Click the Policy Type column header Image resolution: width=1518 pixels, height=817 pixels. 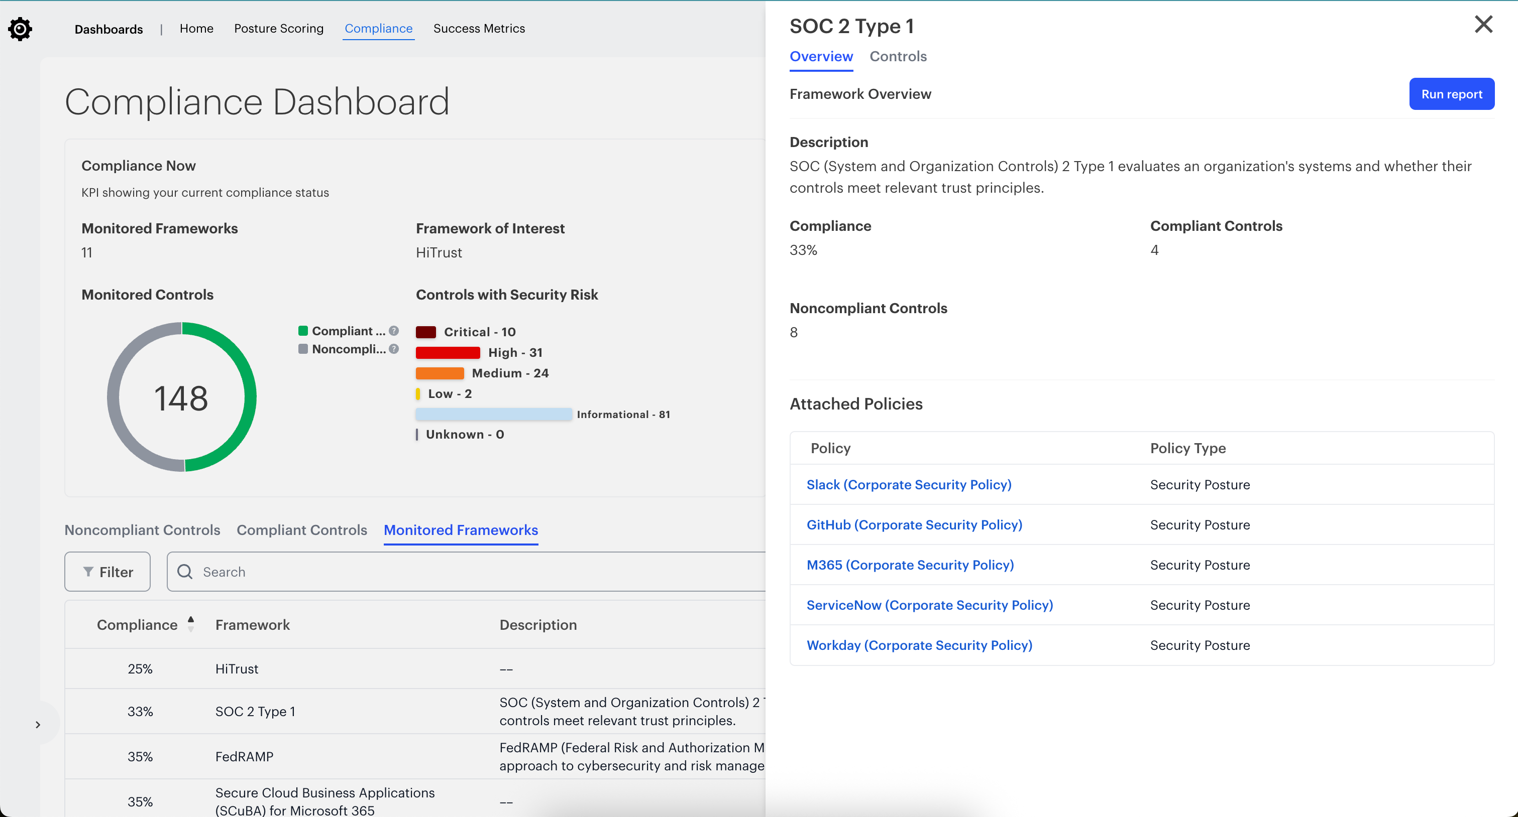click(x=1187, y=448)
